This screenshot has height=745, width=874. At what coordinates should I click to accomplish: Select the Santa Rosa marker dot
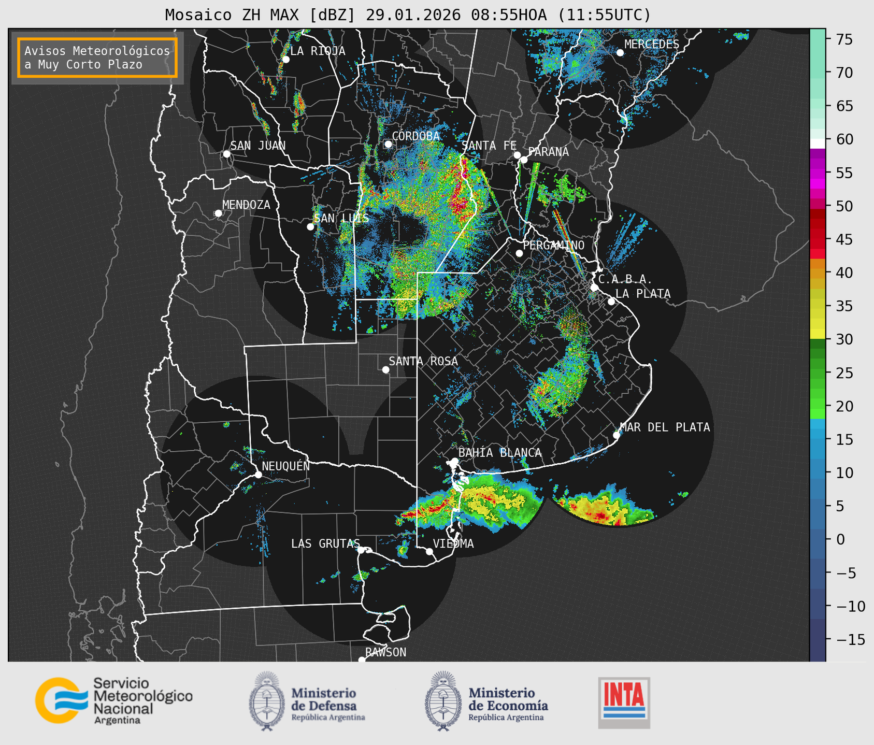pos(385,369)
